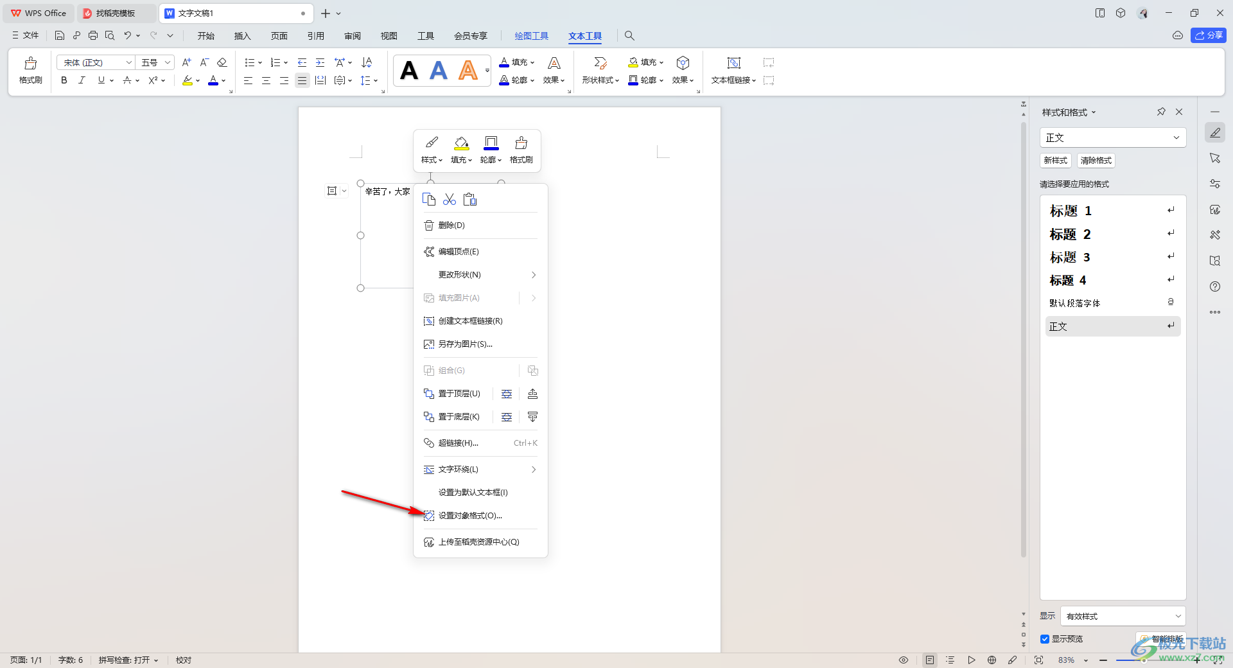Toggle italic formatting in ribbon

82,80
